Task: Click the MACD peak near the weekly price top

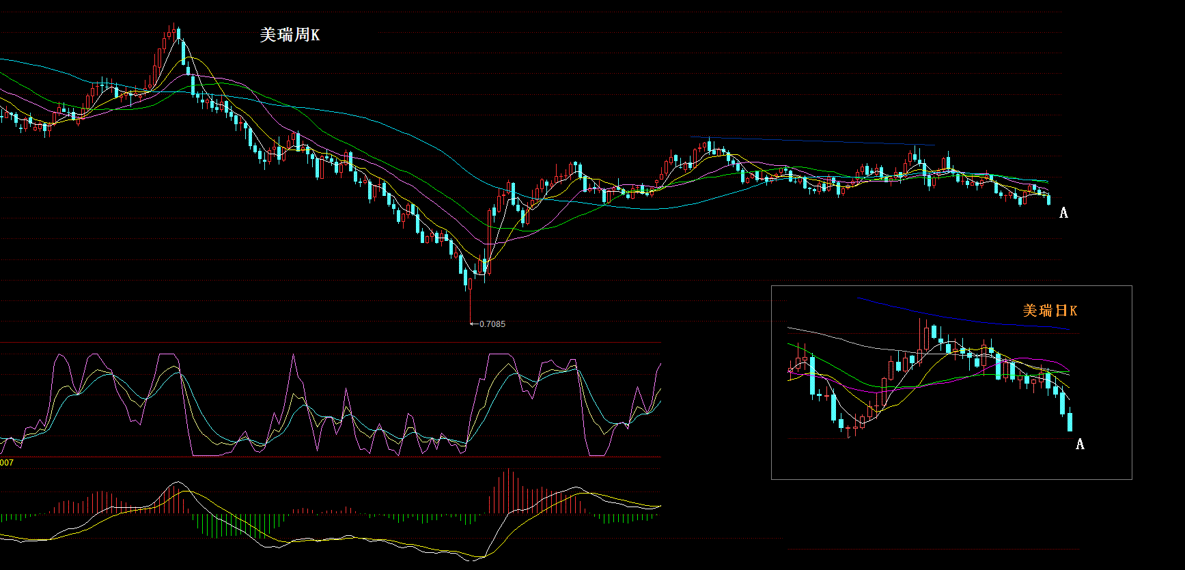Action: coord(178,484)
